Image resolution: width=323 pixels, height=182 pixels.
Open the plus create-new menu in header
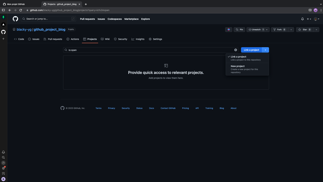tap(309, 19)
